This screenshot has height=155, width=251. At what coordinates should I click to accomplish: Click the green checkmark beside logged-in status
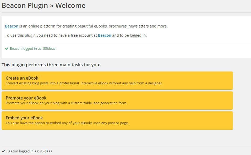click(7, 49)
